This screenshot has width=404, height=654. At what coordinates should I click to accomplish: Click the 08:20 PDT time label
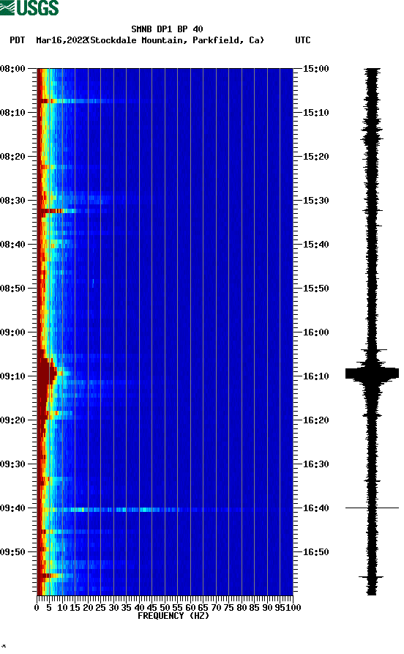(x=12, y=157)
